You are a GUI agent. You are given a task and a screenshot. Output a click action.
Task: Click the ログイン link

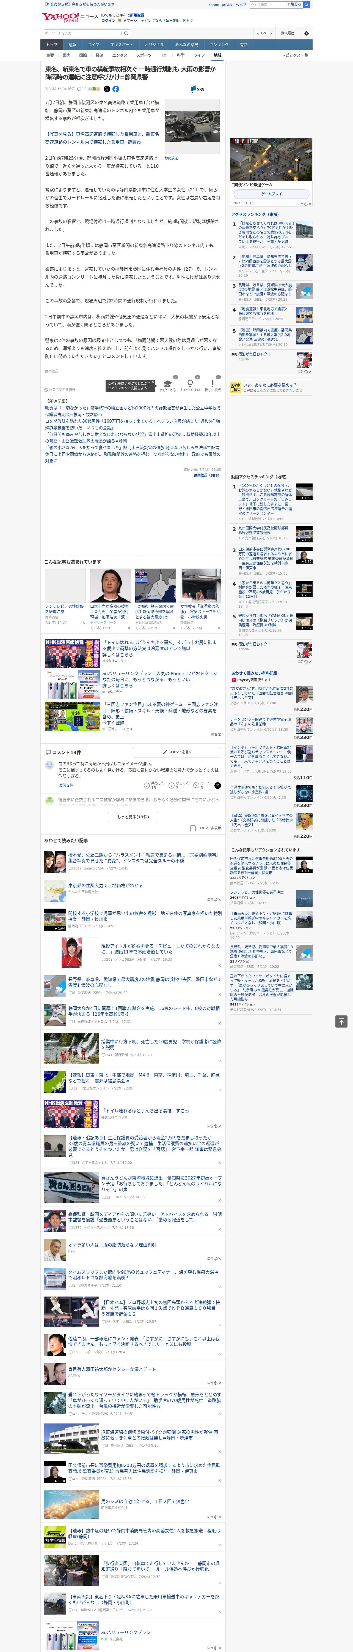108,21
